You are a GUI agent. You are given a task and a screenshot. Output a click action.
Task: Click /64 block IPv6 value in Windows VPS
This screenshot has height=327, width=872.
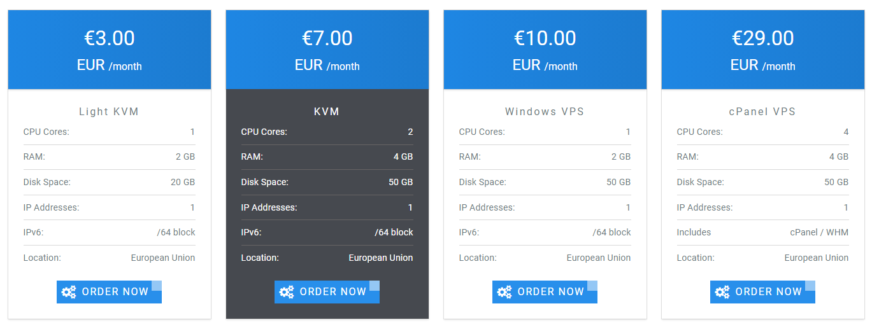pos(611,232)
